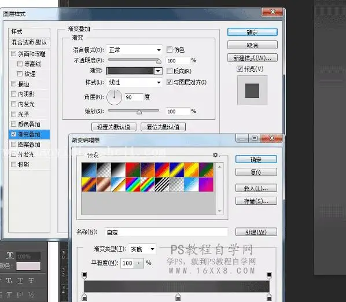Click the angle dial for gradient direction
346x302 pixels.
pyautogui.click(x=115, y=97)
